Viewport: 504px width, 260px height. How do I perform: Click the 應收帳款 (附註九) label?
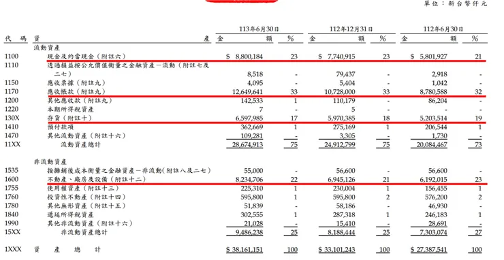point(76,92)
